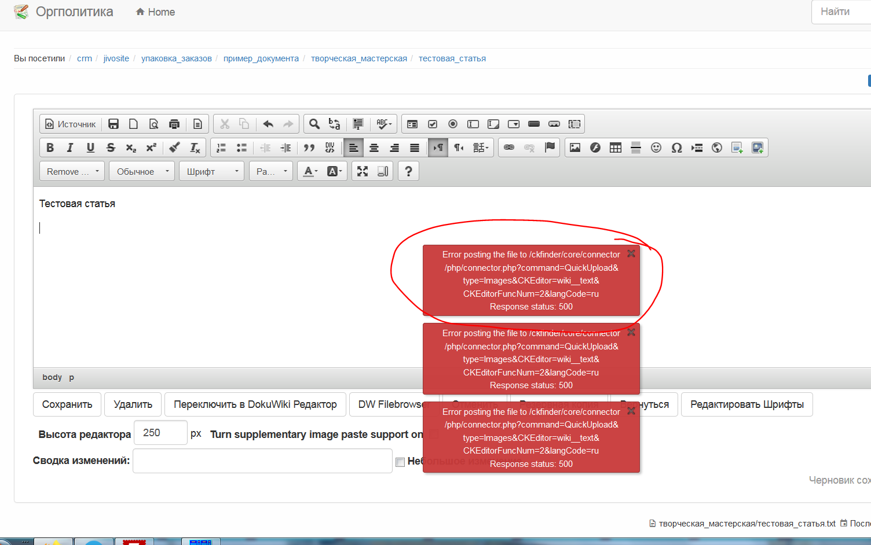Insert a checkbox form field
871x545 pixels.
click(x=433, y=124)
